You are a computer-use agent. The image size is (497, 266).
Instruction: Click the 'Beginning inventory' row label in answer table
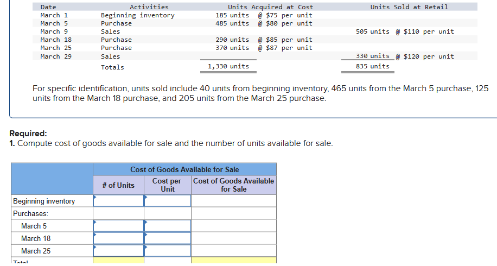(x=44, y=201)
